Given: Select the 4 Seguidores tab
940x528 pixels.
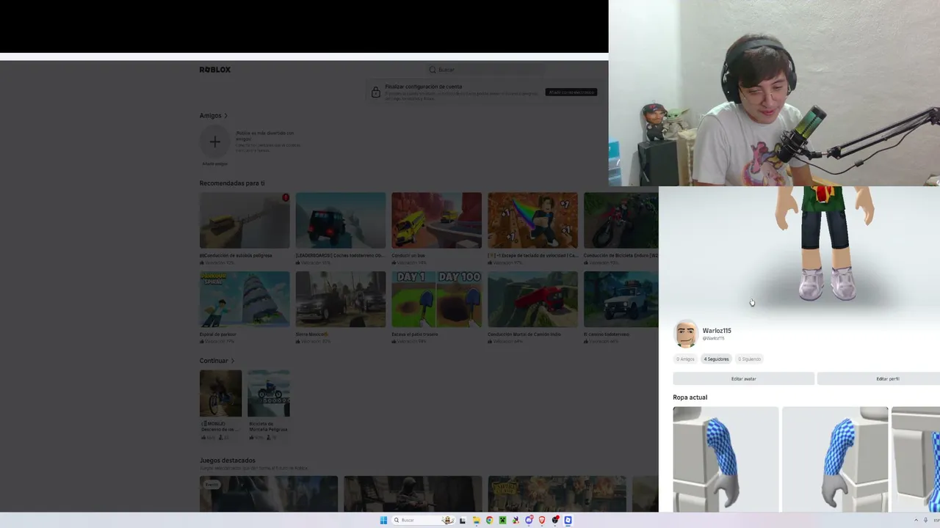Looking at the screenshot, I should 716,359.
